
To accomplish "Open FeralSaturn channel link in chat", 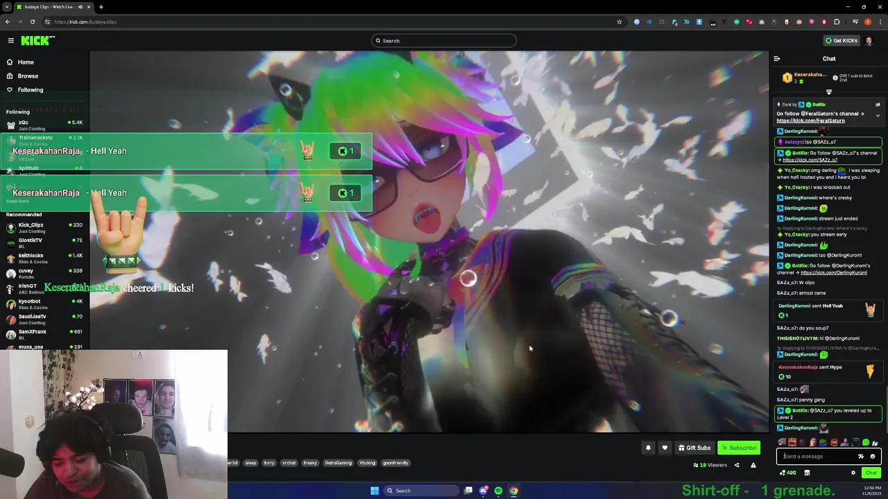I will coord(810,121).
